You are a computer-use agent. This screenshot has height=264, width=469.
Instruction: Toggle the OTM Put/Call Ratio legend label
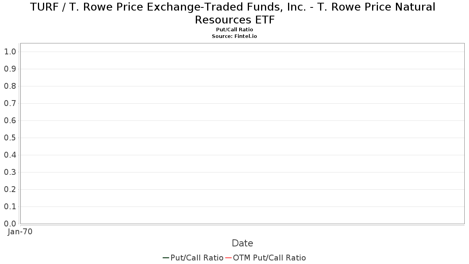269,258
